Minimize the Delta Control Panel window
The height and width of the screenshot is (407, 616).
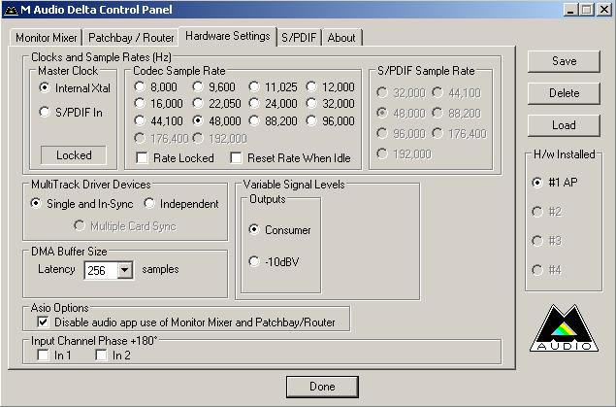click(x=570, y=10)
